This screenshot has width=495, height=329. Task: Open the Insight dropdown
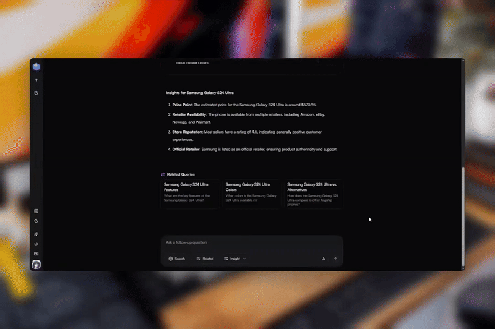click(235, 258)
